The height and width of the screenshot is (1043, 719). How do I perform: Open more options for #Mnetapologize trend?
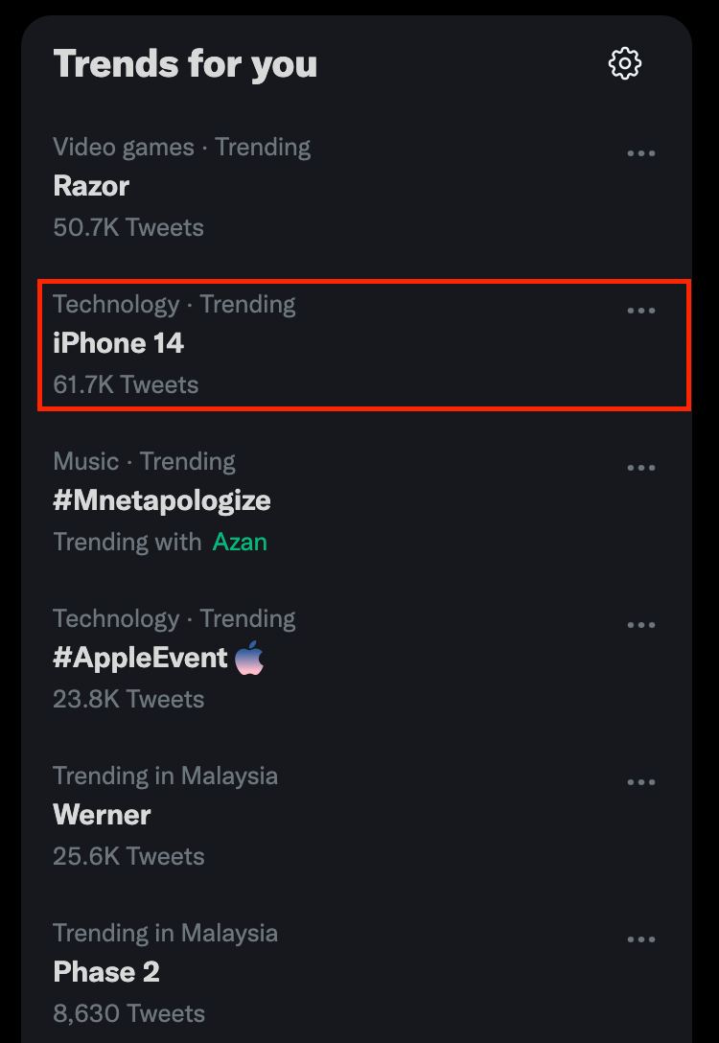pyautogui.click(x=640, y=468)
